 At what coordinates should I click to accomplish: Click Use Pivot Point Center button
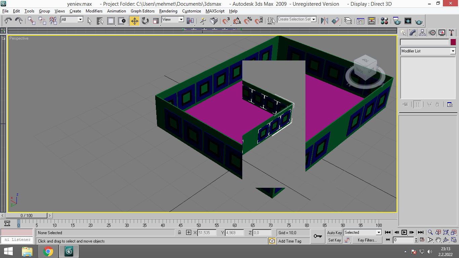click(190, 21)
